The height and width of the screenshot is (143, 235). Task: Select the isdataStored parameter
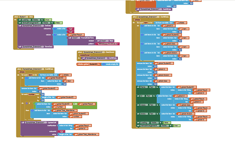85,55
